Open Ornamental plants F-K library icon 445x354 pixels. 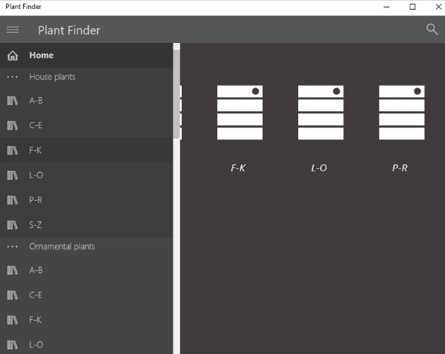pos(12,320)
